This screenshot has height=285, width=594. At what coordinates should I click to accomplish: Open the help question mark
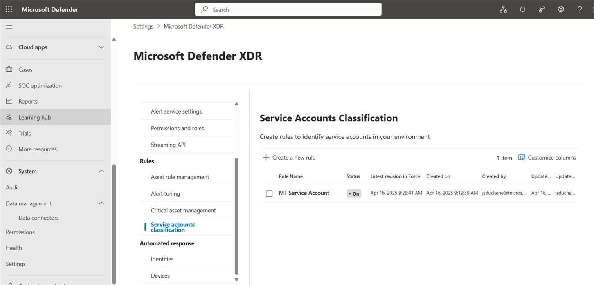click(580, 9)
